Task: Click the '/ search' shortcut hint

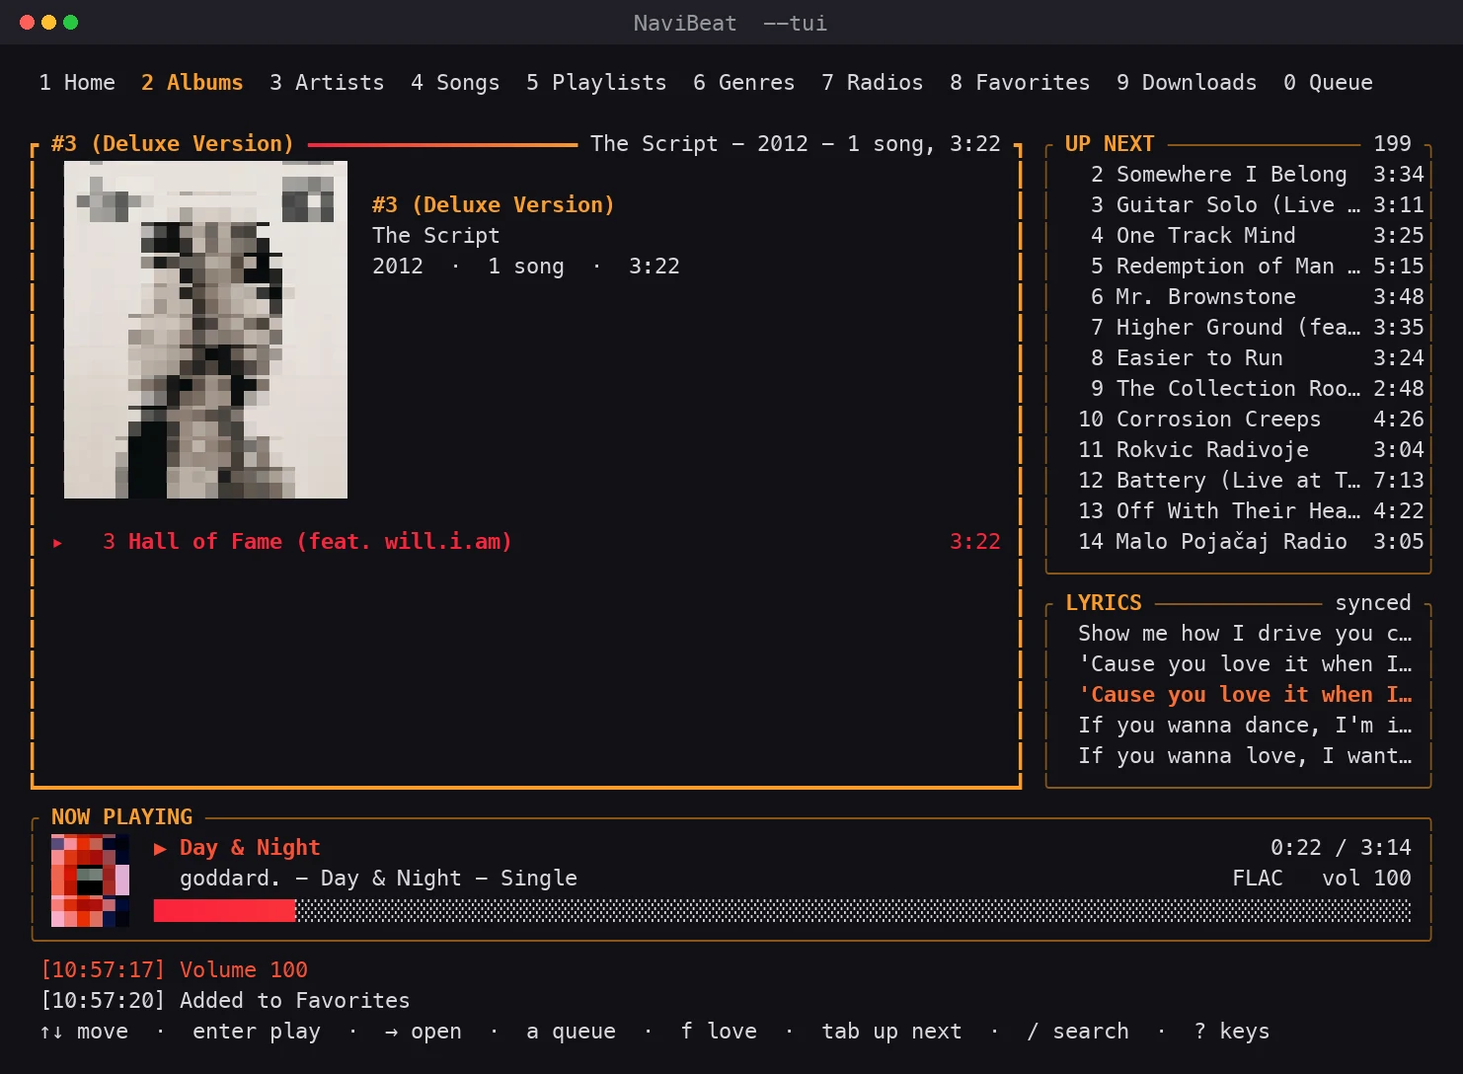Action: [x=1077, y=1031]
